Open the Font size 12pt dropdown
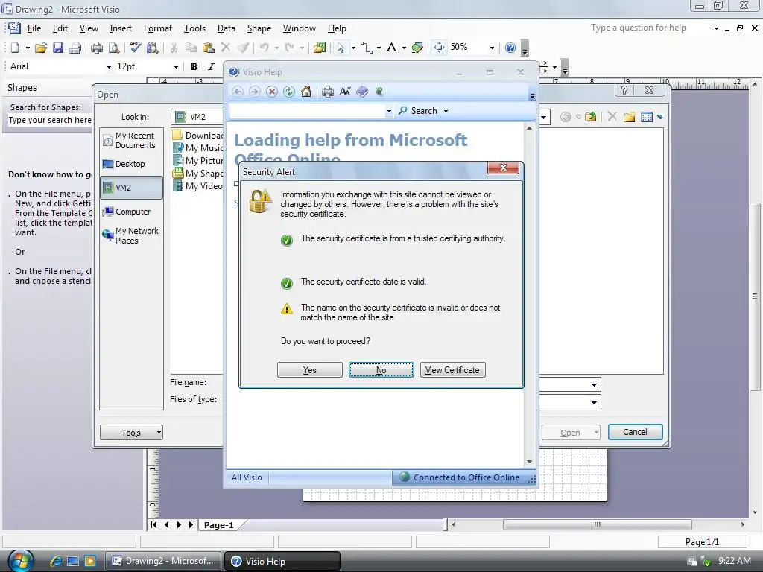The height and width of the screenshot is (572, 763). pos(176,67)
